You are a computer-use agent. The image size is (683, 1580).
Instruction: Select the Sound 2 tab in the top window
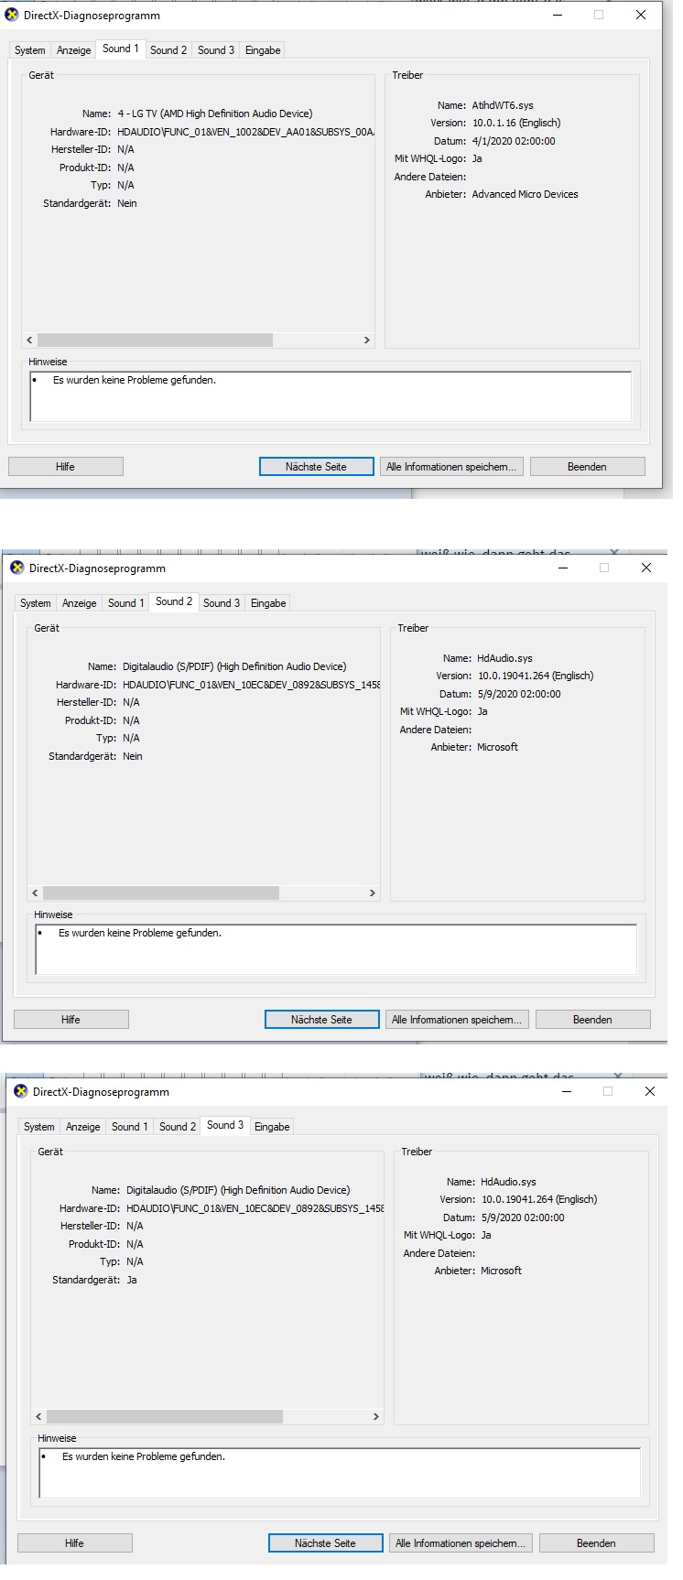point(168,50)
